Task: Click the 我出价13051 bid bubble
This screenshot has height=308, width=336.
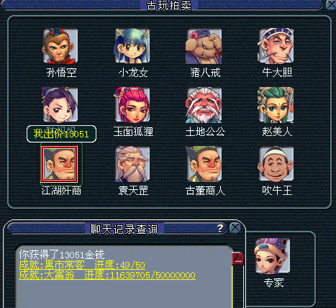Action: tap(61, 134)
